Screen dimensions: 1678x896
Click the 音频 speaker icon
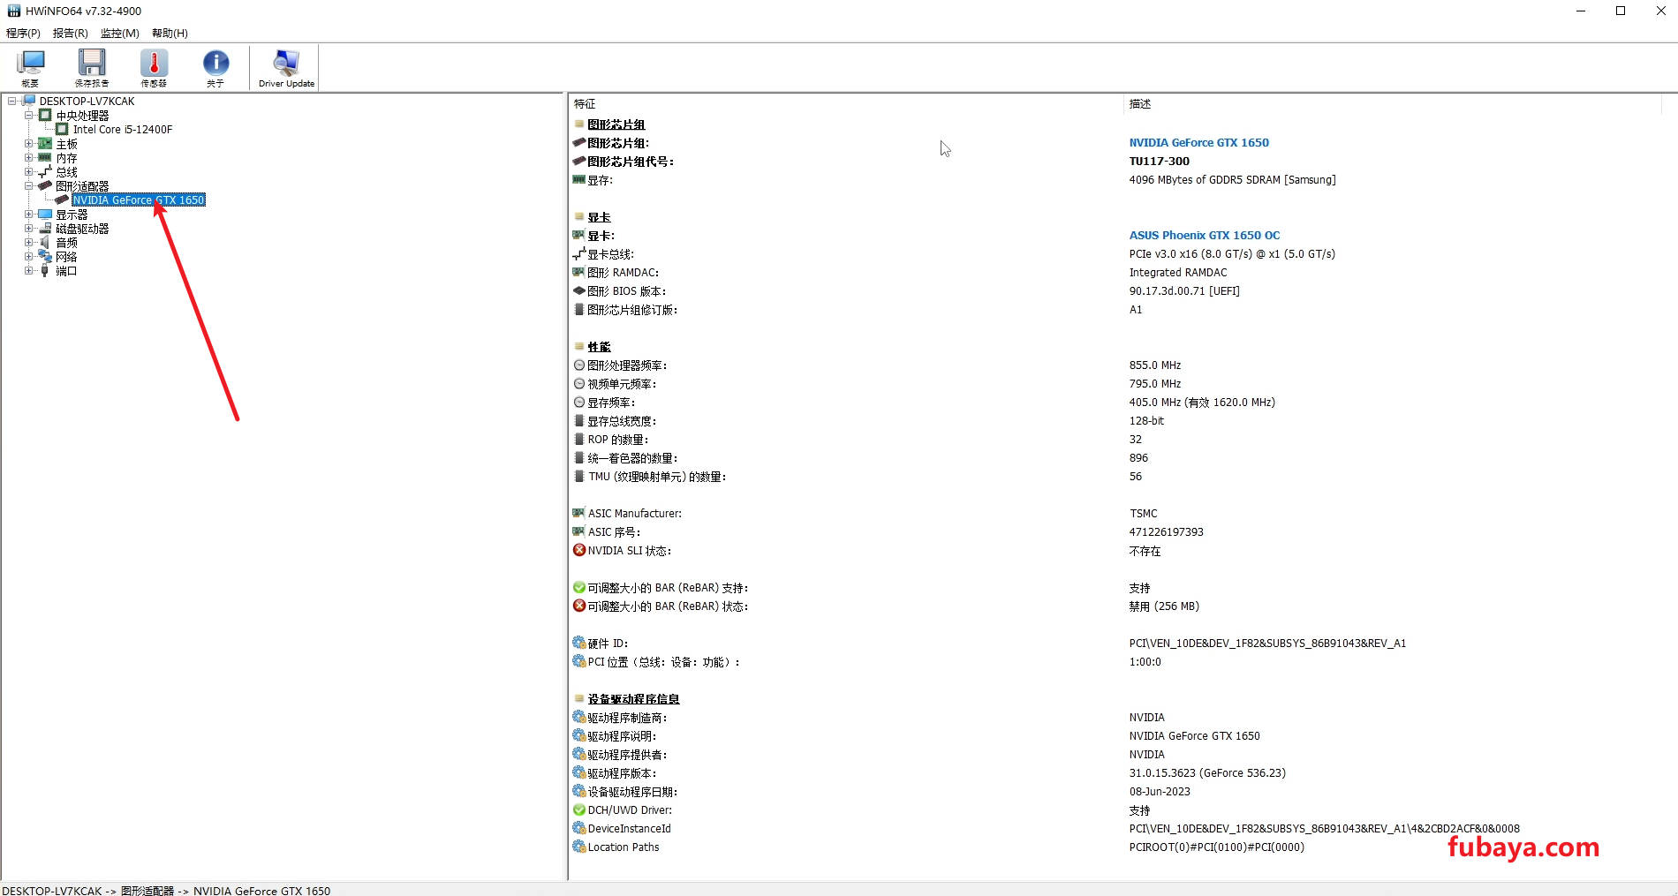tap(45, 242)
